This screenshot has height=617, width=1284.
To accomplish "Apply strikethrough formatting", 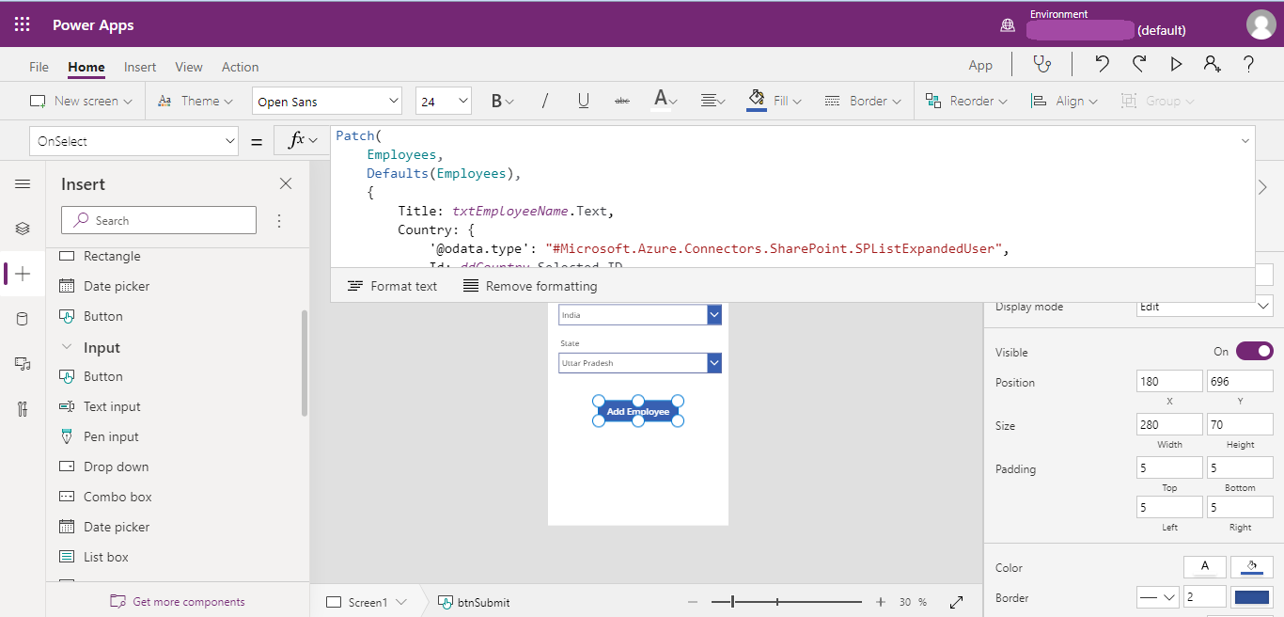I will coord(621,101).
